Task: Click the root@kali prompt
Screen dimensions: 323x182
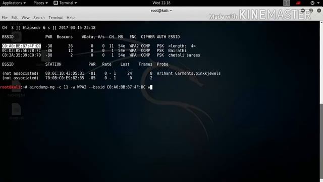Action: click(x=10, y=87)
